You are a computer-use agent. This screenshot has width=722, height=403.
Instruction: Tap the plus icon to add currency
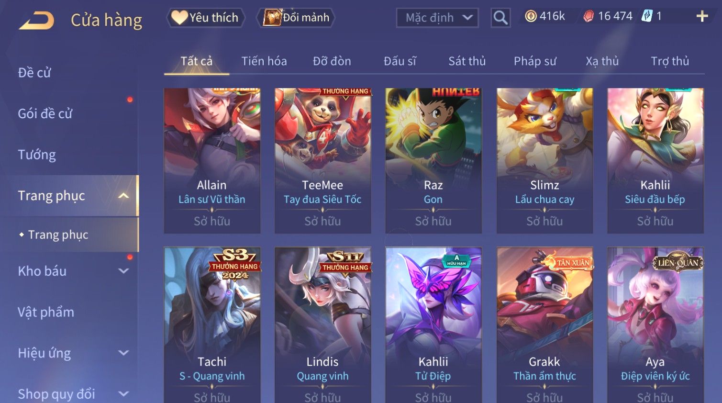(x=702, y=17)
